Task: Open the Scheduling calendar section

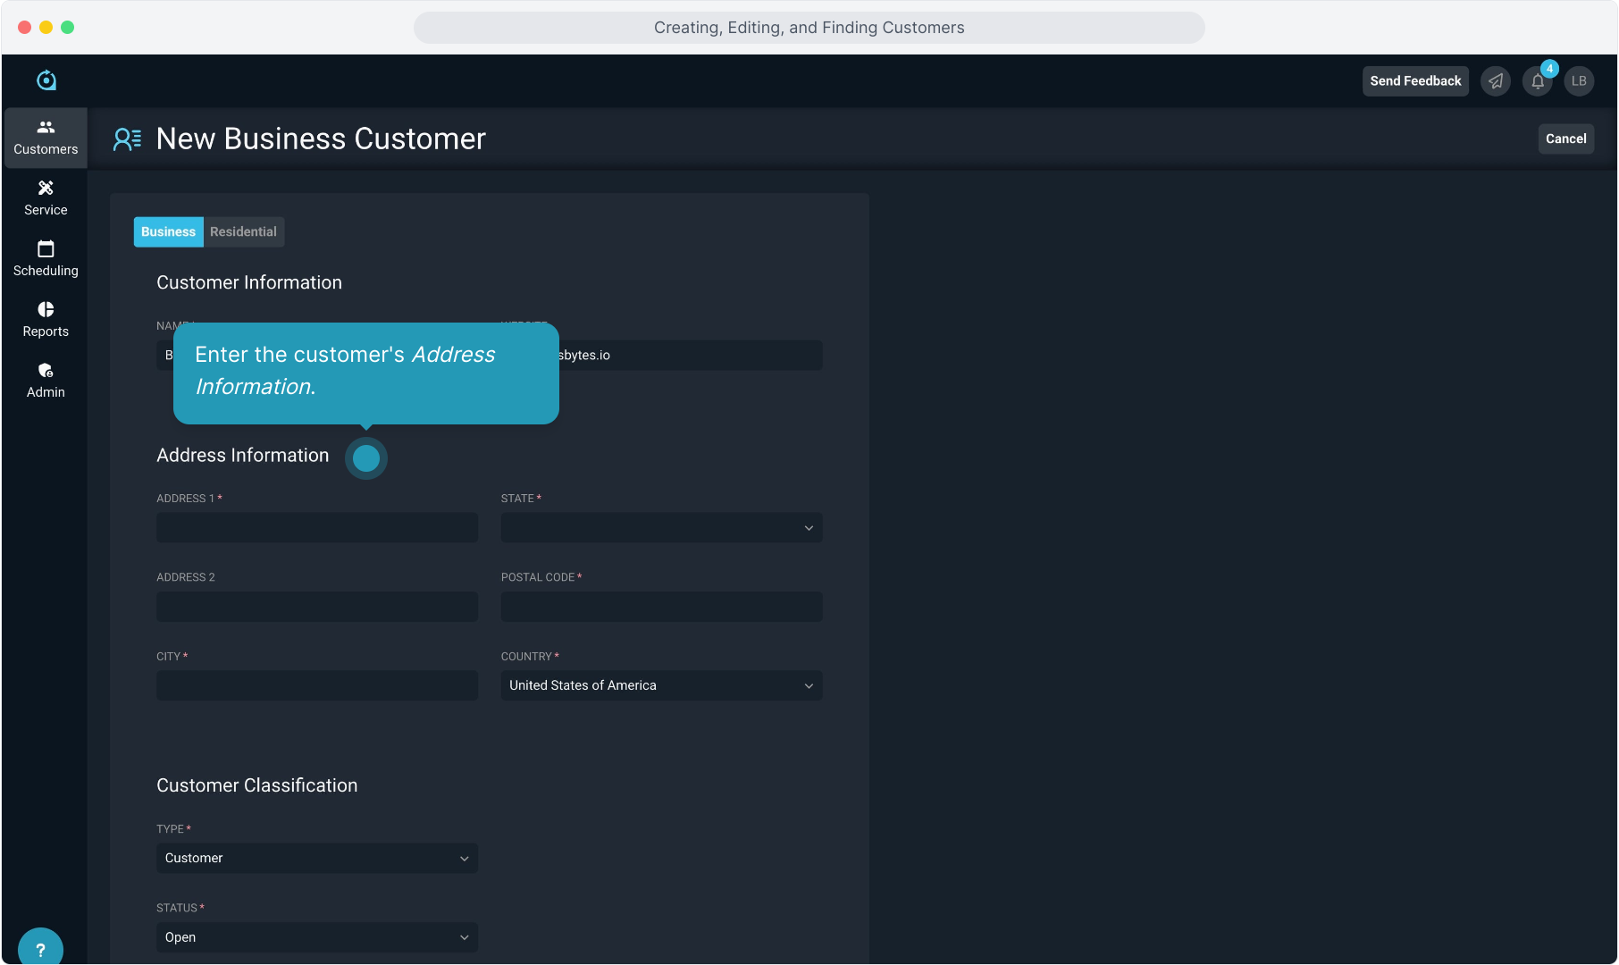Action: click(x=46, y=259)
